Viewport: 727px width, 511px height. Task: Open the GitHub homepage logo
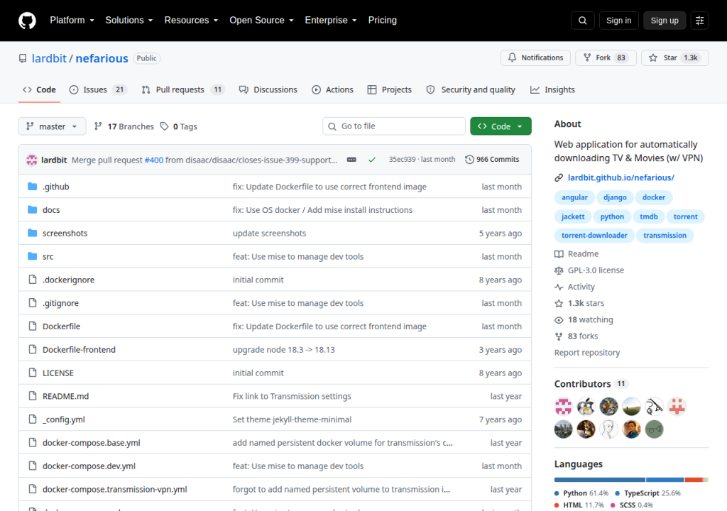[x=28, y=21]
